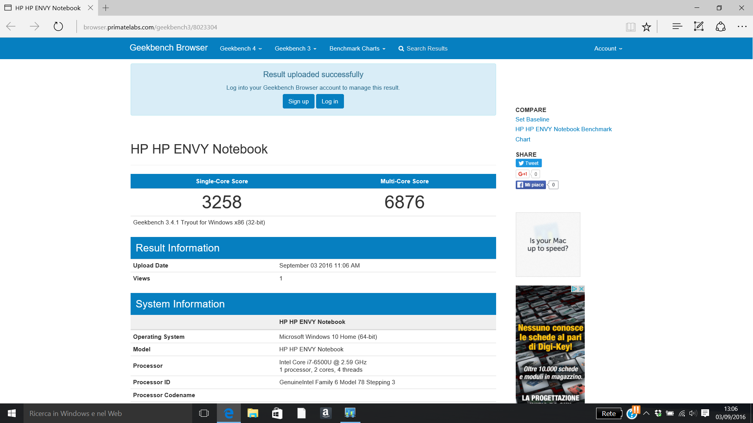This screenshot has height=423, width=753.
Task: Close the HP ENVY Notebook tab
Action: tap(91, 8)
